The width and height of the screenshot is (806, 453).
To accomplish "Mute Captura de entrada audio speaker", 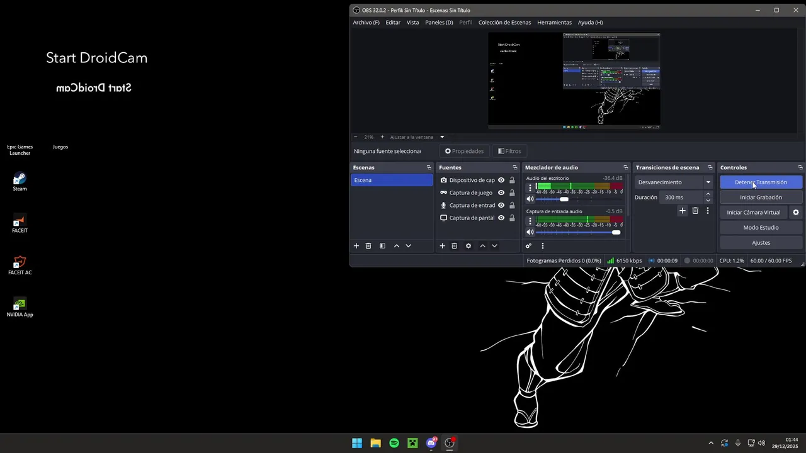I will click(530, 232).
